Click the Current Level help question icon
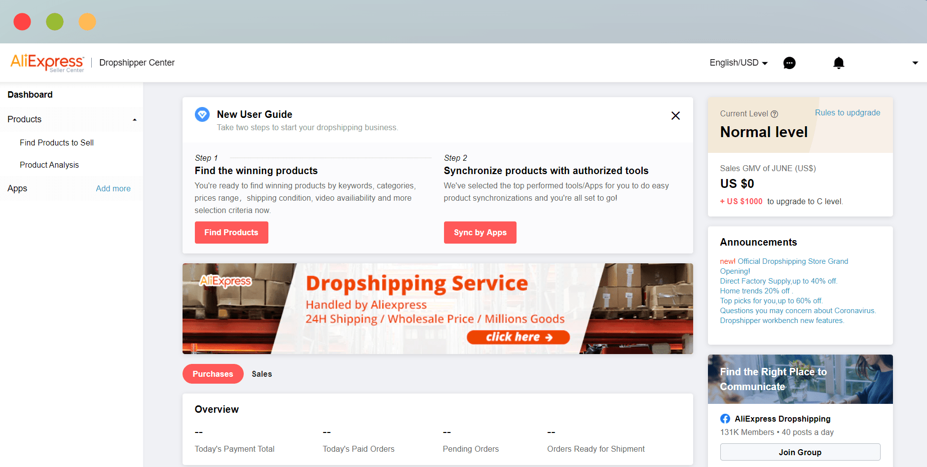 [775, 114]
